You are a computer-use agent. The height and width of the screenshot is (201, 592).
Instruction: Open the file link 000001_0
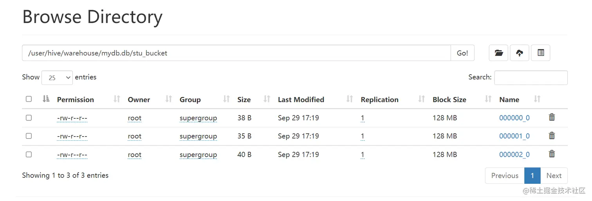point(514,136)
